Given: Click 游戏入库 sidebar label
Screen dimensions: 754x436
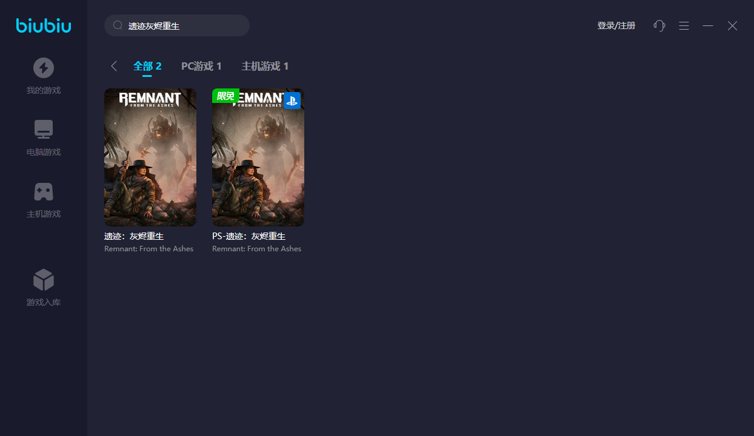Looking at the screenshot, I should tap(44, 303).
